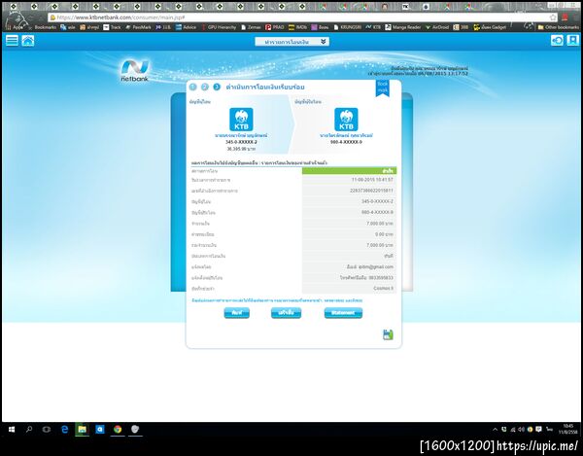Open the Other bookmarks folder

559,27
